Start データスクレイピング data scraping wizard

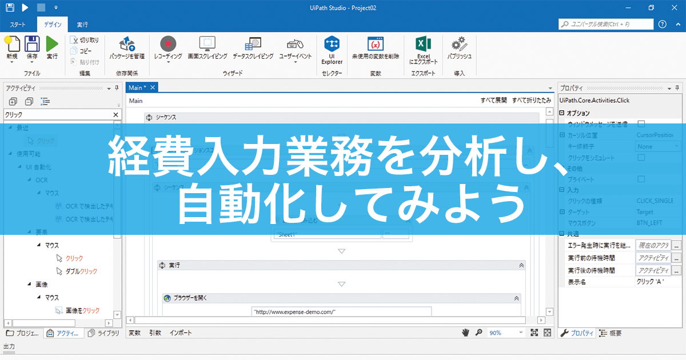click(253, 47)
